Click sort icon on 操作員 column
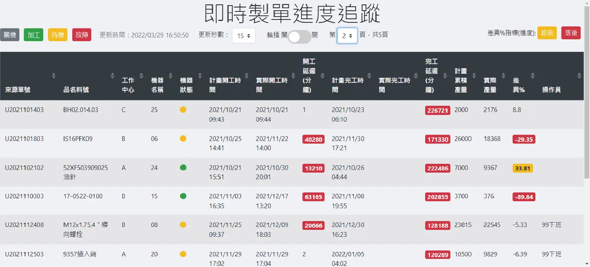Image resolution: width=590 pixels, height=267 pixels. click(579, 76)
